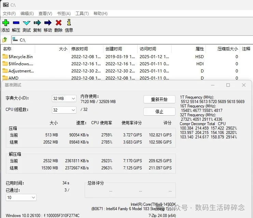Open the 书签(A) menu
The height and width of the screenshot is (218, 253).
[x=64, y=14]
